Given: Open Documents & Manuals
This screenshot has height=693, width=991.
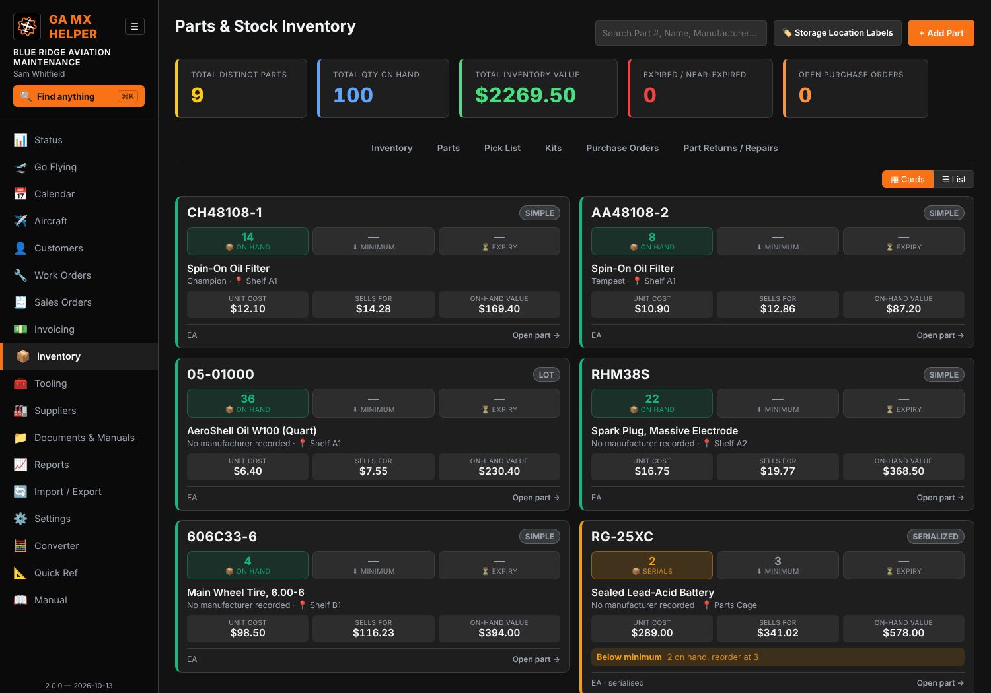Looking at the screenshot, I should click(x=79, y=438).
